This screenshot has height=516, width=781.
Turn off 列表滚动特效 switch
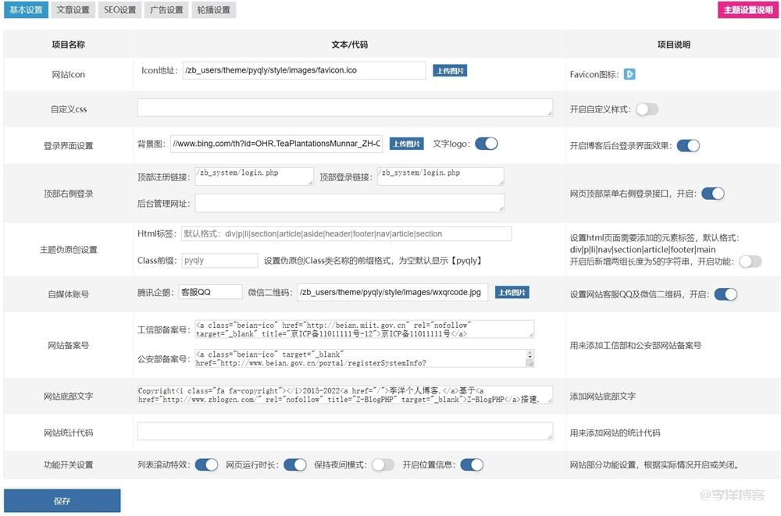click(206, 464)
